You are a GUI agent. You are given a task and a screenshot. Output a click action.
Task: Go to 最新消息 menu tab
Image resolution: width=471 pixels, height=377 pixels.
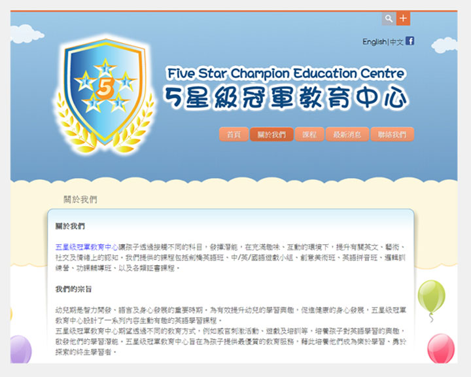point(347,134)
